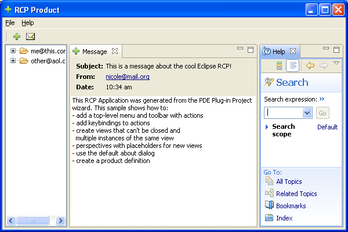The height and width of the screenshot is (232, 348).
Task: Click the subject text about Eclipse RCP
Action: click(169, 66)
